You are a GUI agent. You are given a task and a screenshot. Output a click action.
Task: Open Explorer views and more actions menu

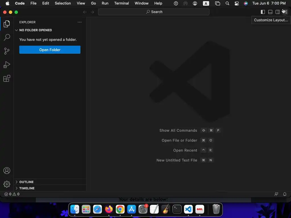pos(80,22)
